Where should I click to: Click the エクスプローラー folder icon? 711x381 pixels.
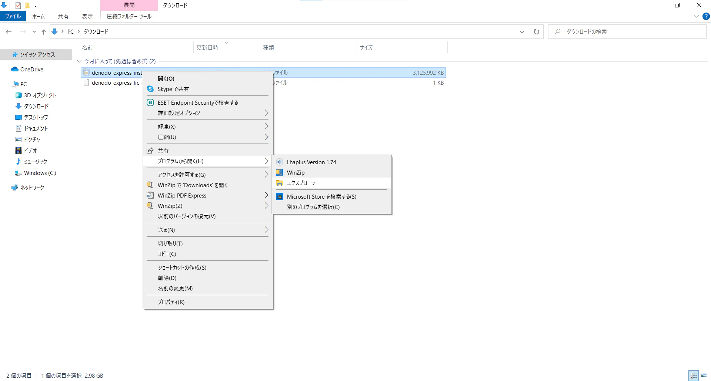coord(280,183)
